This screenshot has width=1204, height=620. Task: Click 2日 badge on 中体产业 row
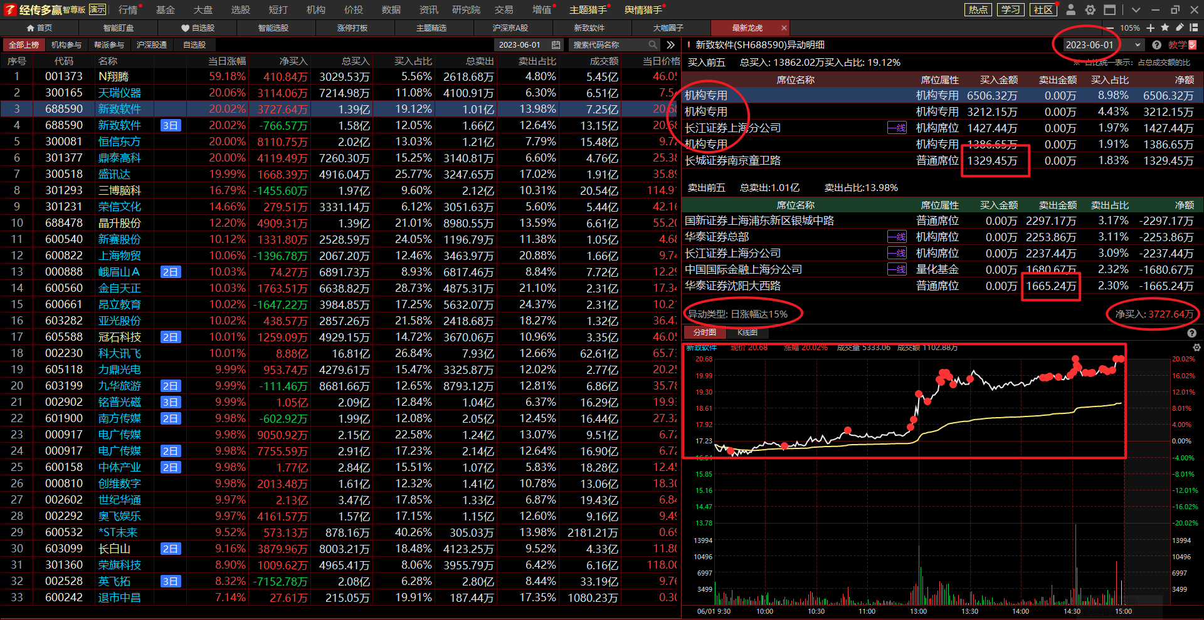click(171, 467)
